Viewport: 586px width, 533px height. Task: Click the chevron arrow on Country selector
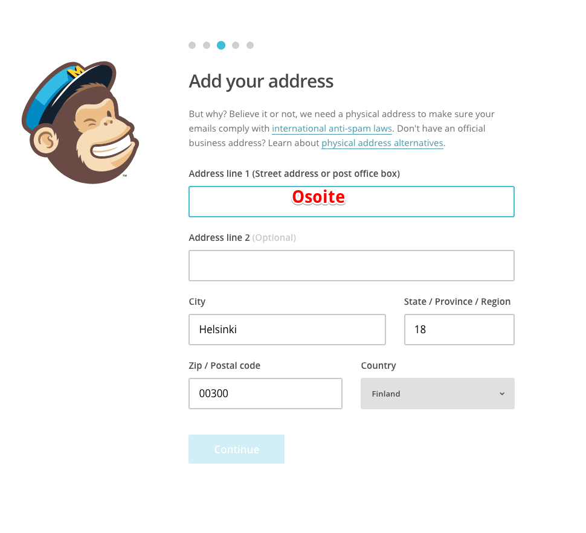502,394
